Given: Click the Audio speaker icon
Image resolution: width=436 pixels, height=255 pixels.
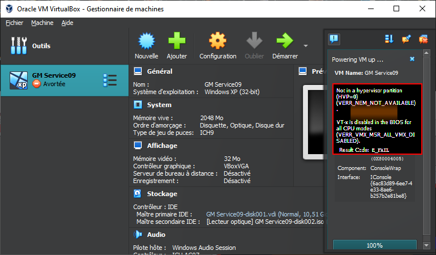Looking at the screenshot, I should point(138,235).
